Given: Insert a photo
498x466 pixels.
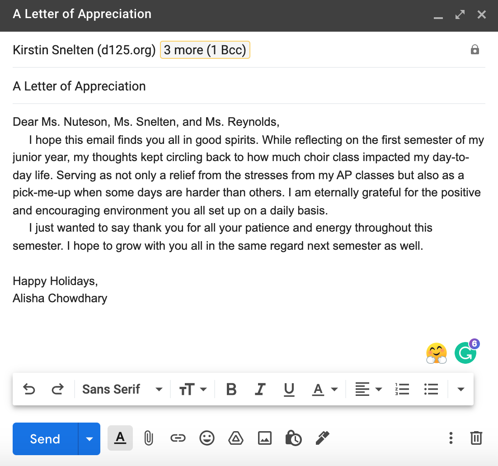Looking at the screenshot, I should (264, 438).
